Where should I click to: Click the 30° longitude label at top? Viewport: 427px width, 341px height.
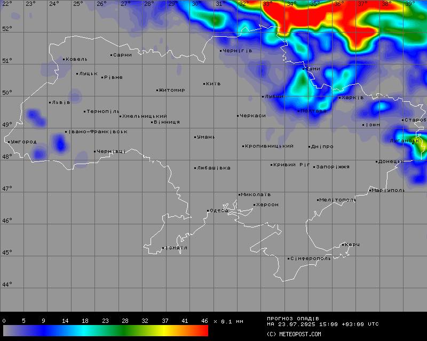click(x=196, y=4)
